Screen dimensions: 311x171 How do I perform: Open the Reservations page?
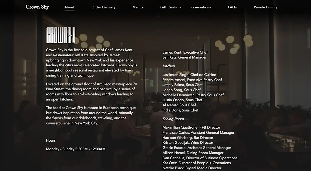click(201, 7)
